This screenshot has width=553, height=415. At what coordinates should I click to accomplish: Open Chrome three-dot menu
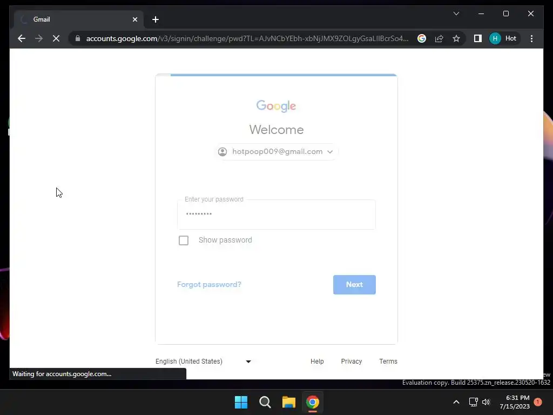click(x=531, y=38)
